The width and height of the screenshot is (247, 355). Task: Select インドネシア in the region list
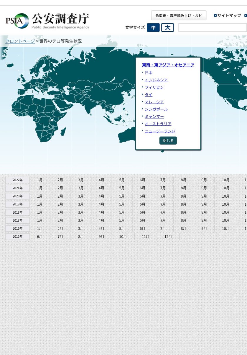(x=156, y=80)
